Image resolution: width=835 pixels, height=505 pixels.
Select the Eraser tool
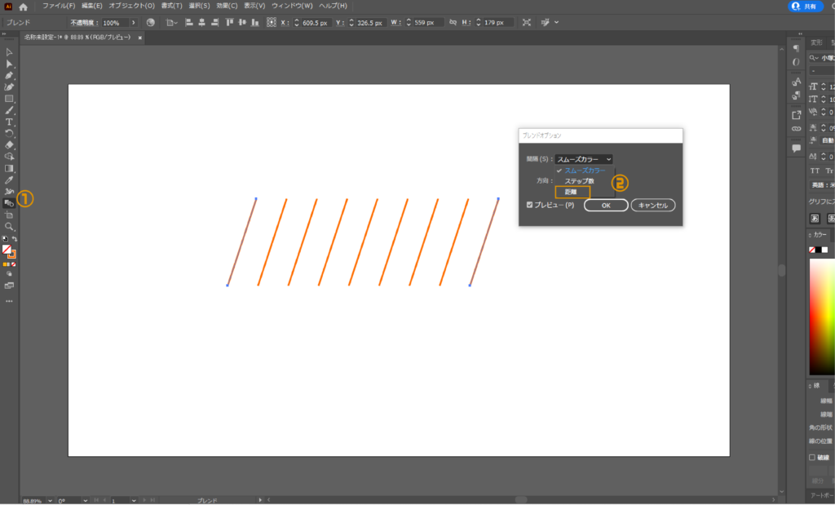pyautogui.click(x=9, y=145)
